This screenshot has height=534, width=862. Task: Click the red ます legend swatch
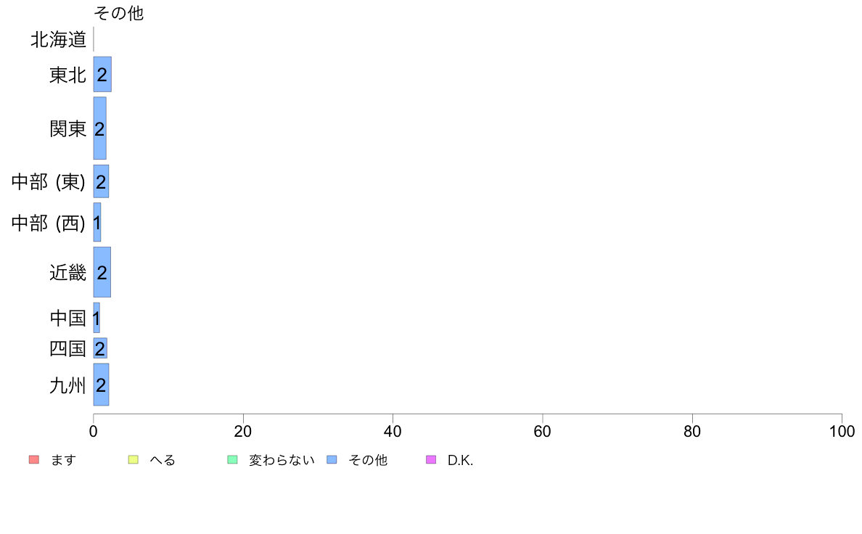(x=34, y=460)
